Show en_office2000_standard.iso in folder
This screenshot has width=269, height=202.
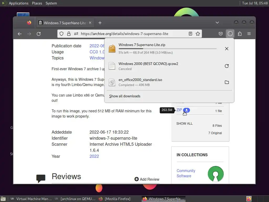(227, 82)
